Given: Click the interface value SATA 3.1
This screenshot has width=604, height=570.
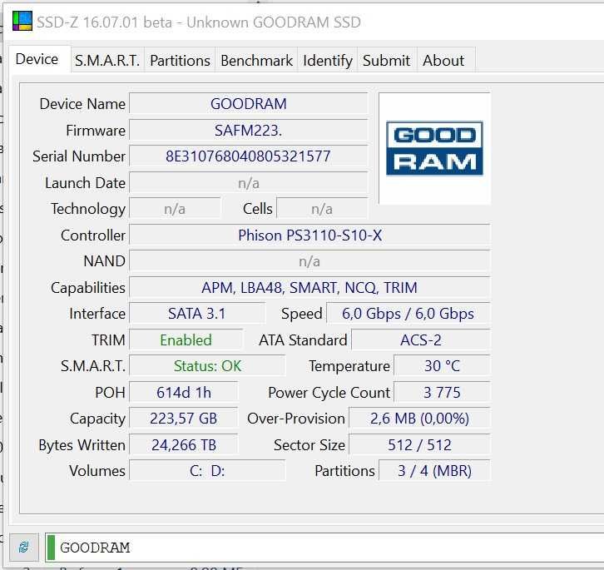Looking at the screenshot, I should tap(197, 314).
